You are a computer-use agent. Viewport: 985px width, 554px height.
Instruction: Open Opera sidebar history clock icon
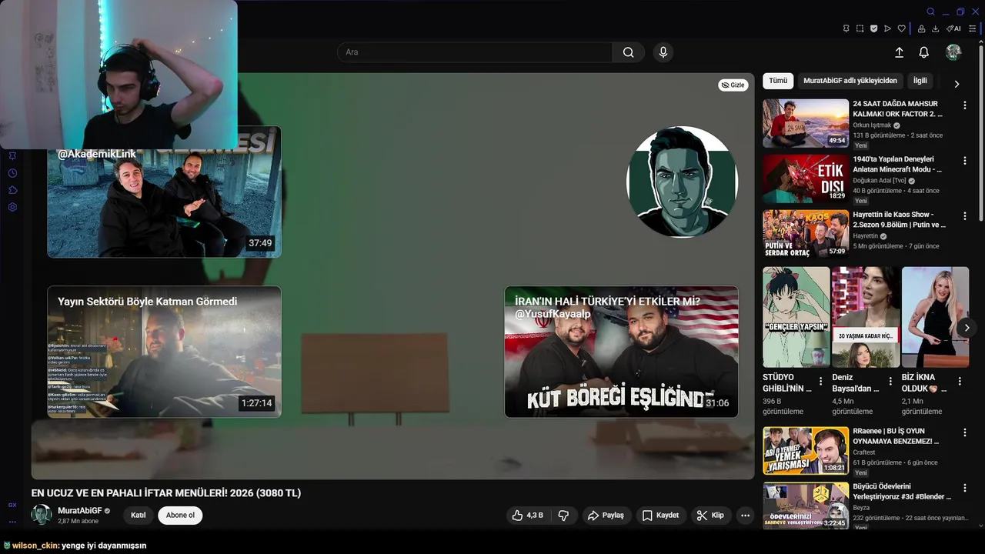(x=12, y=173)
